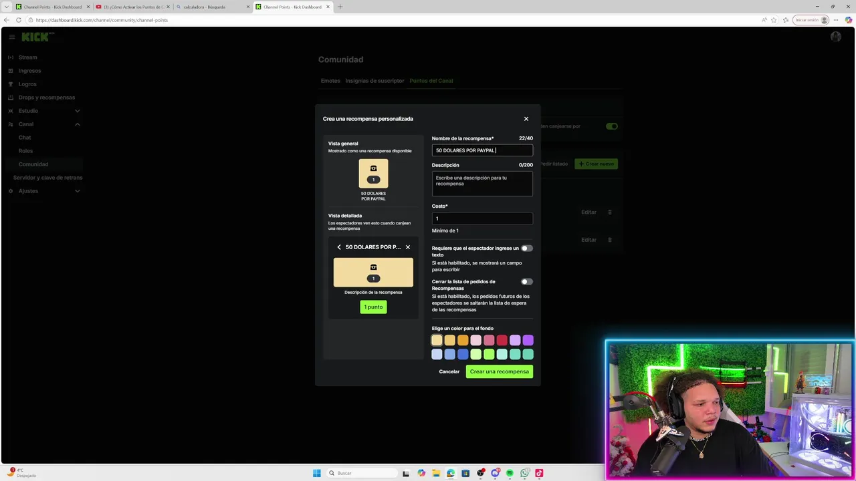Click Iniciar sesión in browser toolbar
Viewport: 856px width, 481px height.
(x=811, y=20)
